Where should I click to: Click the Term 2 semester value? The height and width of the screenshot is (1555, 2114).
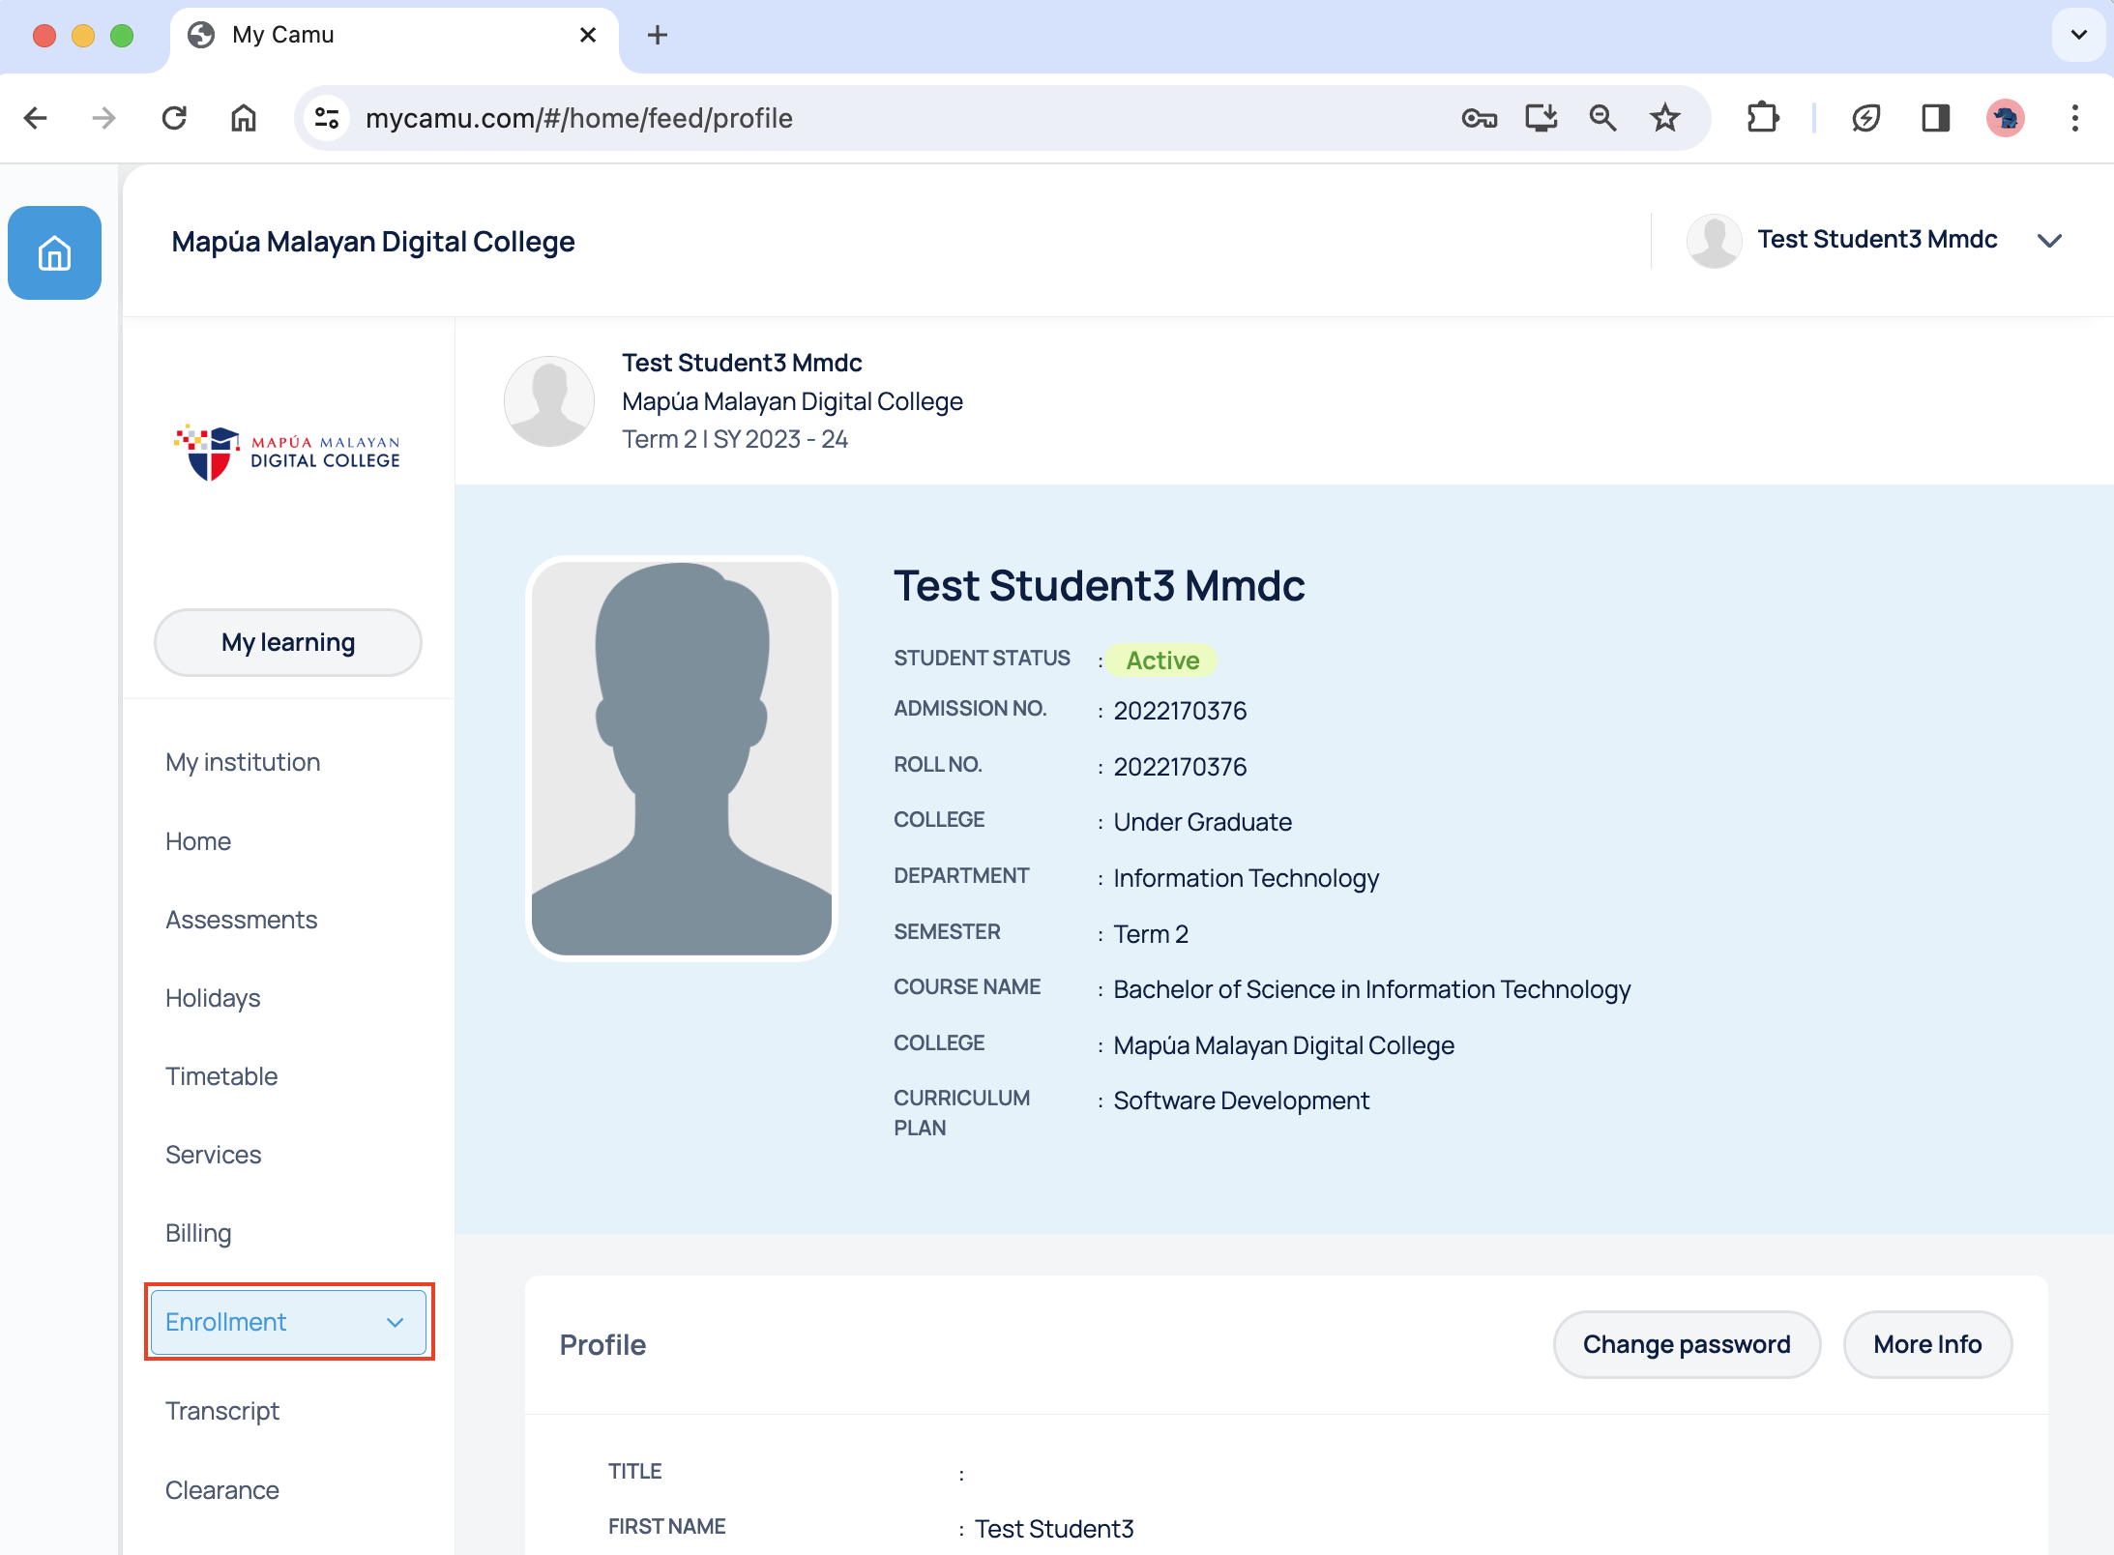click(1151, 934)
